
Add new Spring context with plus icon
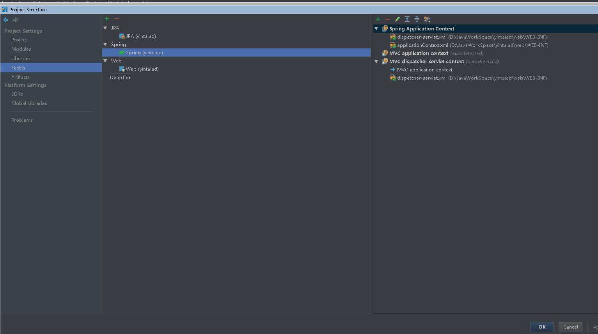[x=378, y=19]
